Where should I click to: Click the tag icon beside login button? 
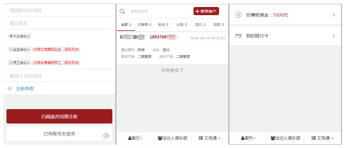[106, 135]
